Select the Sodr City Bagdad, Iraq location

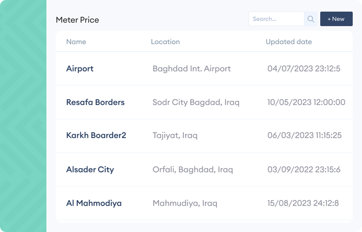196,102
